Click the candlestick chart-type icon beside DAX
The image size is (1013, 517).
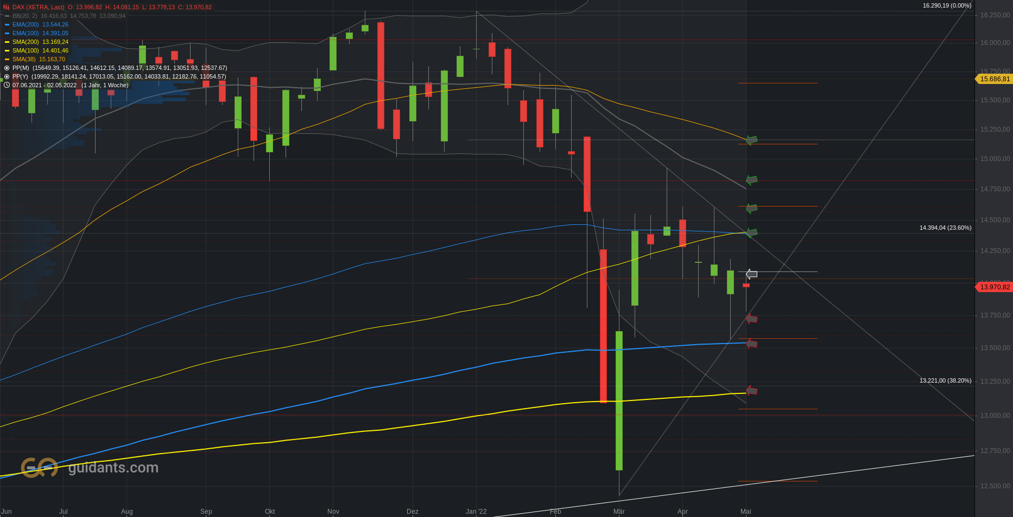click(7, 7)
